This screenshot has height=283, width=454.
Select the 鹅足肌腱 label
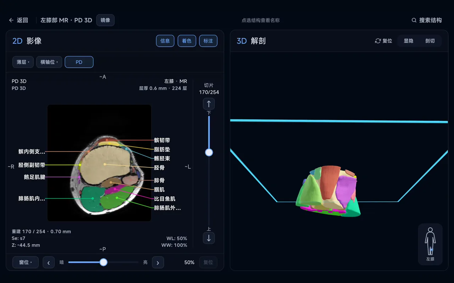[35, 177]
